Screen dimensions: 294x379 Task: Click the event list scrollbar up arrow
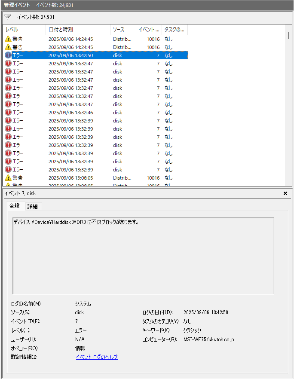[288, 28]
